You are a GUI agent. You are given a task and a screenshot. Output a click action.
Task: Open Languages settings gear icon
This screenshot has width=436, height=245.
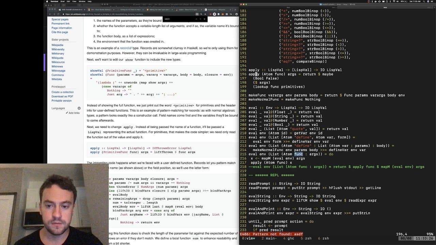coord(79,108)
